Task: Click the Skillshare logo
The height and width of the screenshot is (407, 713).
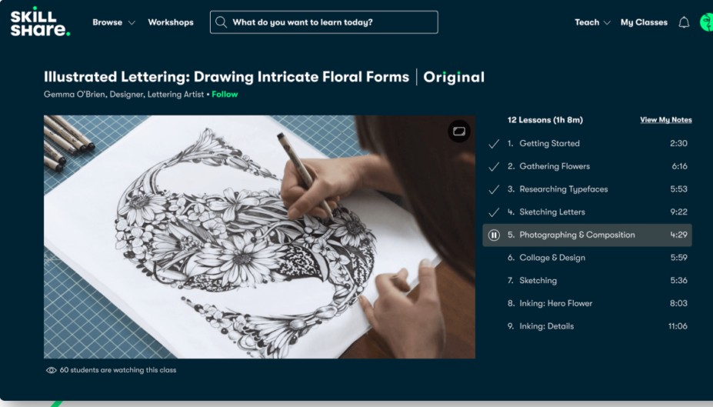Action: pyautogui.click(x=39, y=22)
